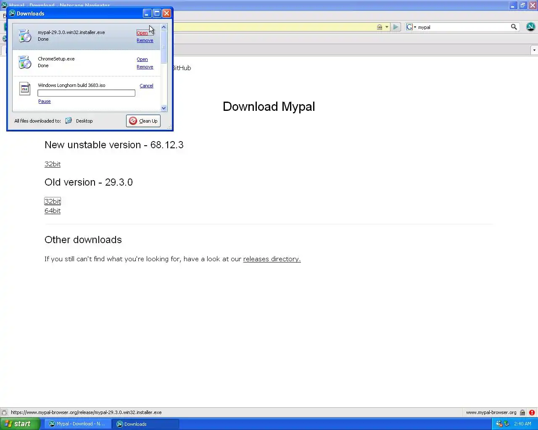The height and width of the screenshot is (430, 538).
Task: Maximize the Downloads window
Action: [x=157, y=13]
